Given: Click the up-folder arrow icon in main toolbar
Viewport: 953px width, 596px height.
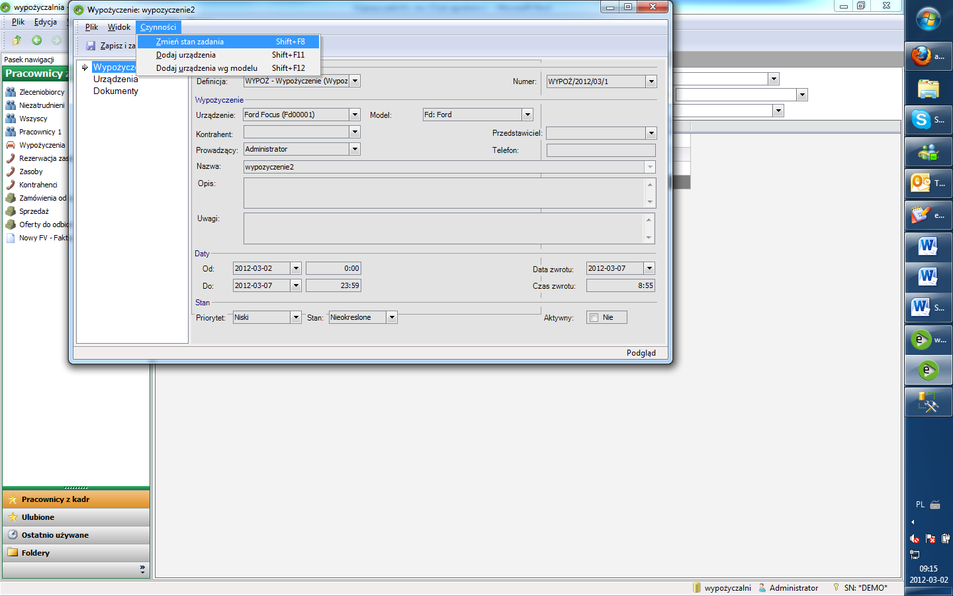Looking at the screenshot, I should click(x=17, y=40).
